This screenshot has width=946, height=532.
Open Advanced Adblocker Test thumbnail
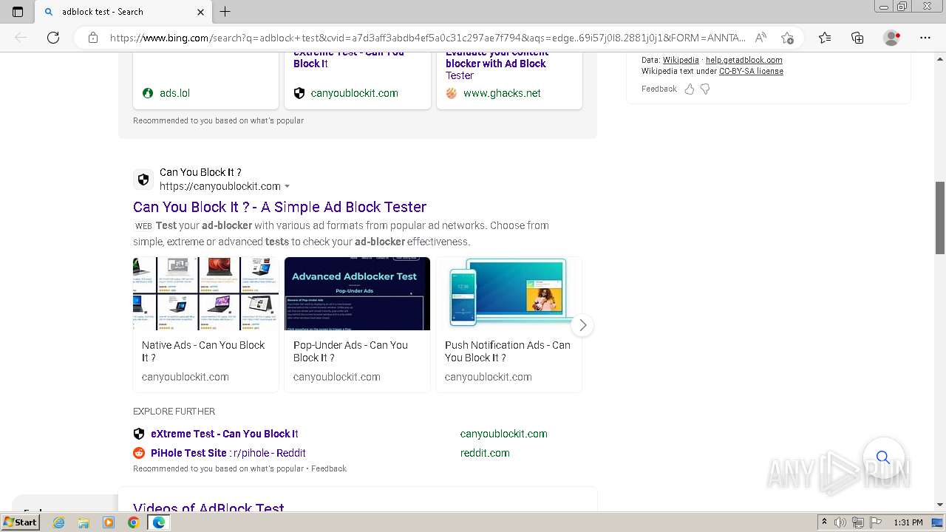[x=357, y=293]
